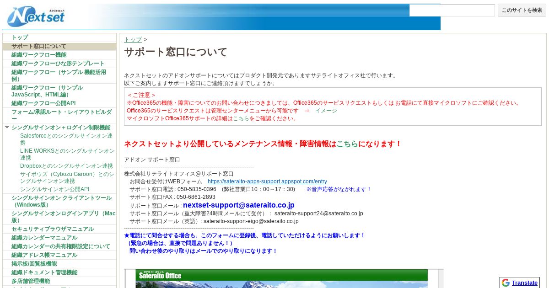The image size is (549, 288).
Task: Open 掲示板/回覧板機能 sidebar link
Action: (34, 264)
